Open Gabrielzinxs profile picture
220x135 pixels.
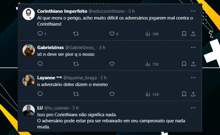tap(29, 50)
